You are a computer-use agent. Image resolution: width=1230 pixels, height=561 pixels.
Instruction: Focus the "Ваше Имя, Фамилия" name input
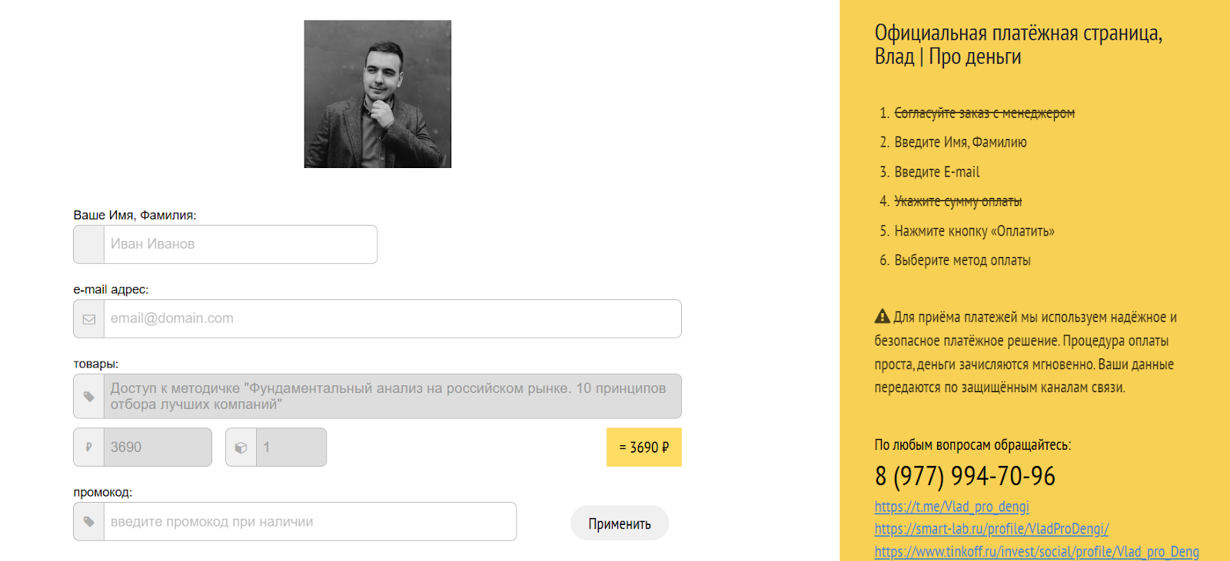coord(240,244)
